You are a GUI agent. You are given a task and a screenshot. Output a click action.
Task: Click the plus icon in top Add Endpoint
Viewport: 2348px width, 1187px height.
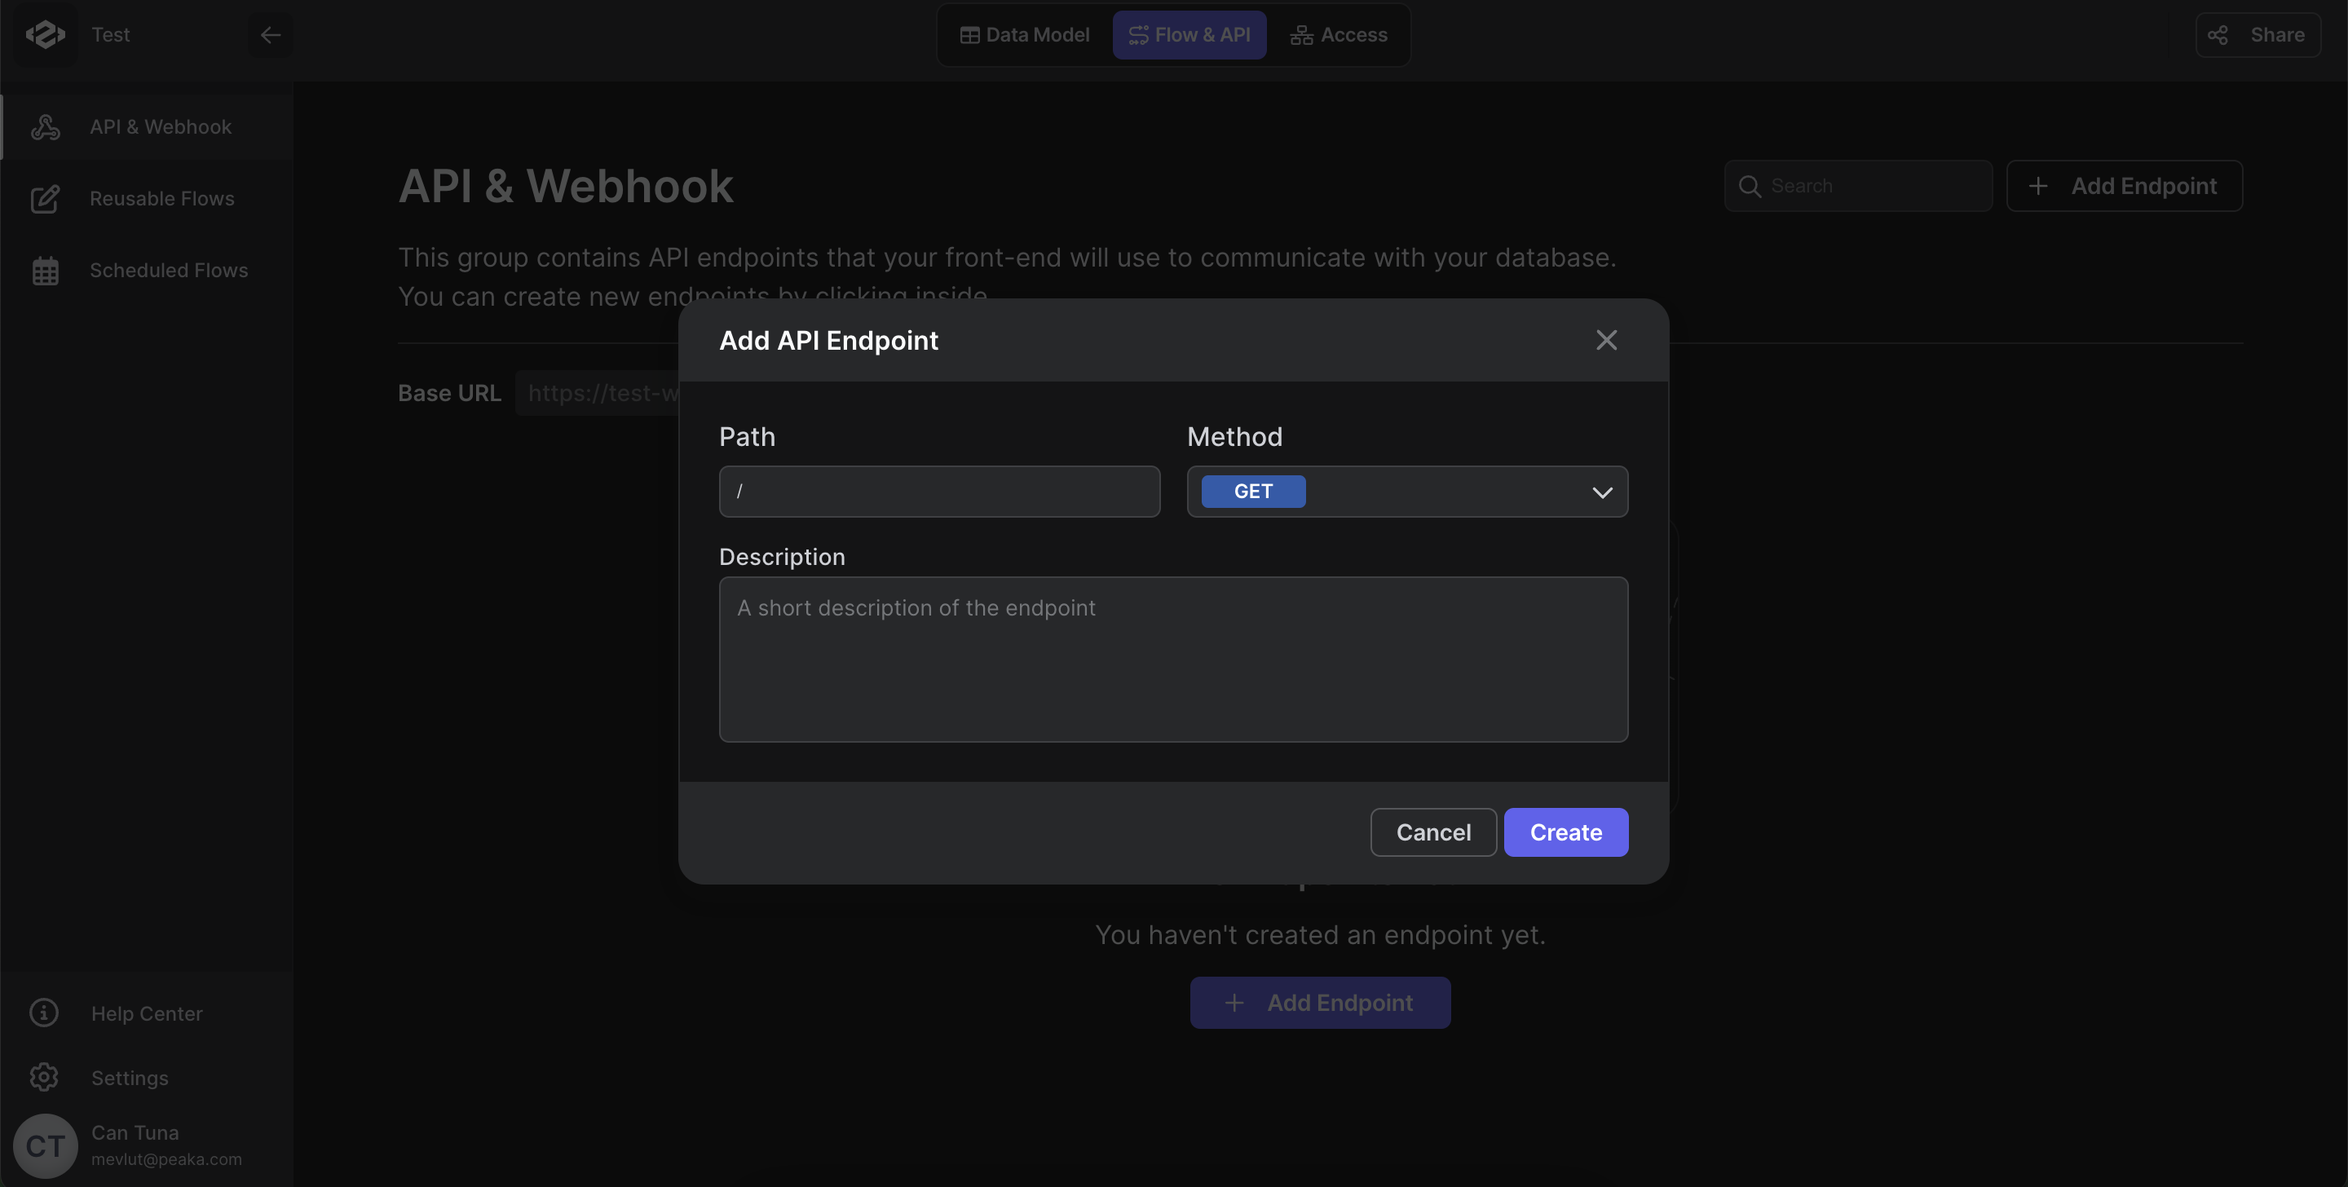2038,186
